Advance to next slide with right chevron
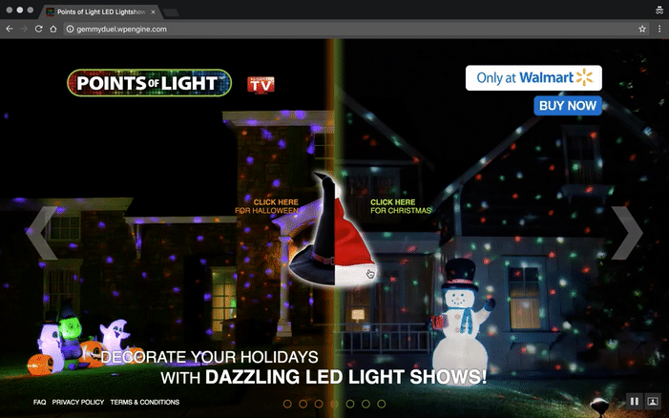669x418 pixels. point(627,233)
